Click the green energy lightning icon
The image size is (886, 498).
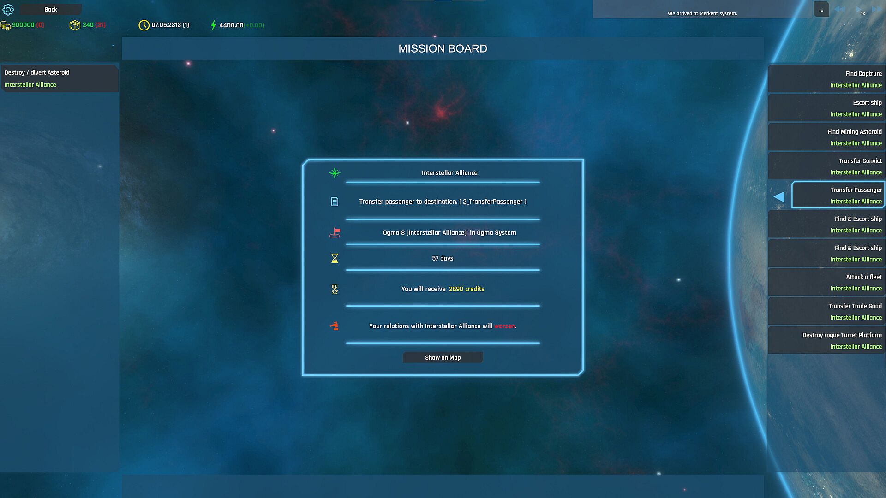(x=213, y=25)
